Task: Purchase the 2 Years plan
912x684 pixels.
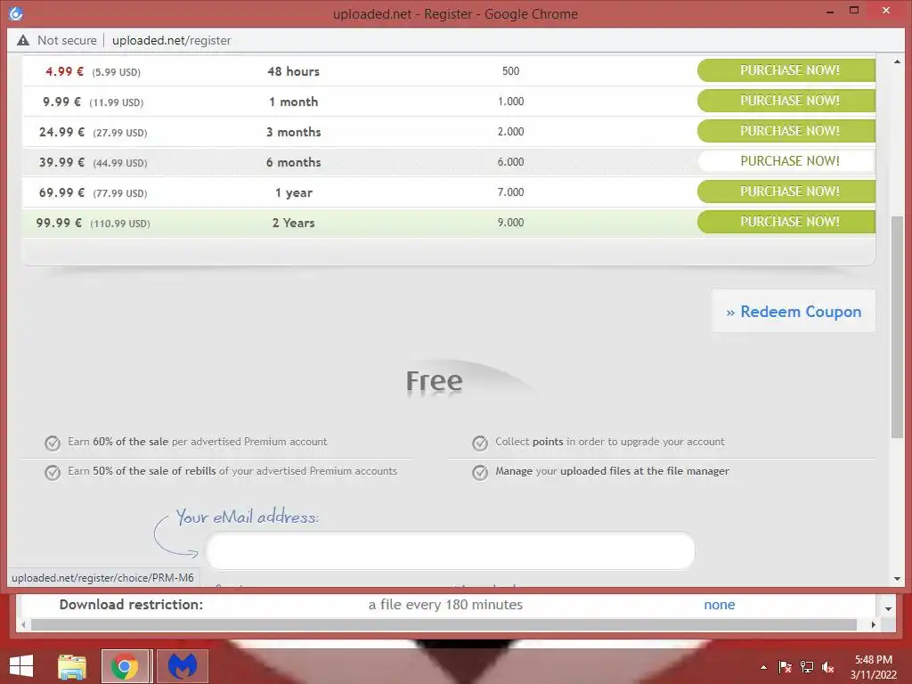Action: (786, 222)
